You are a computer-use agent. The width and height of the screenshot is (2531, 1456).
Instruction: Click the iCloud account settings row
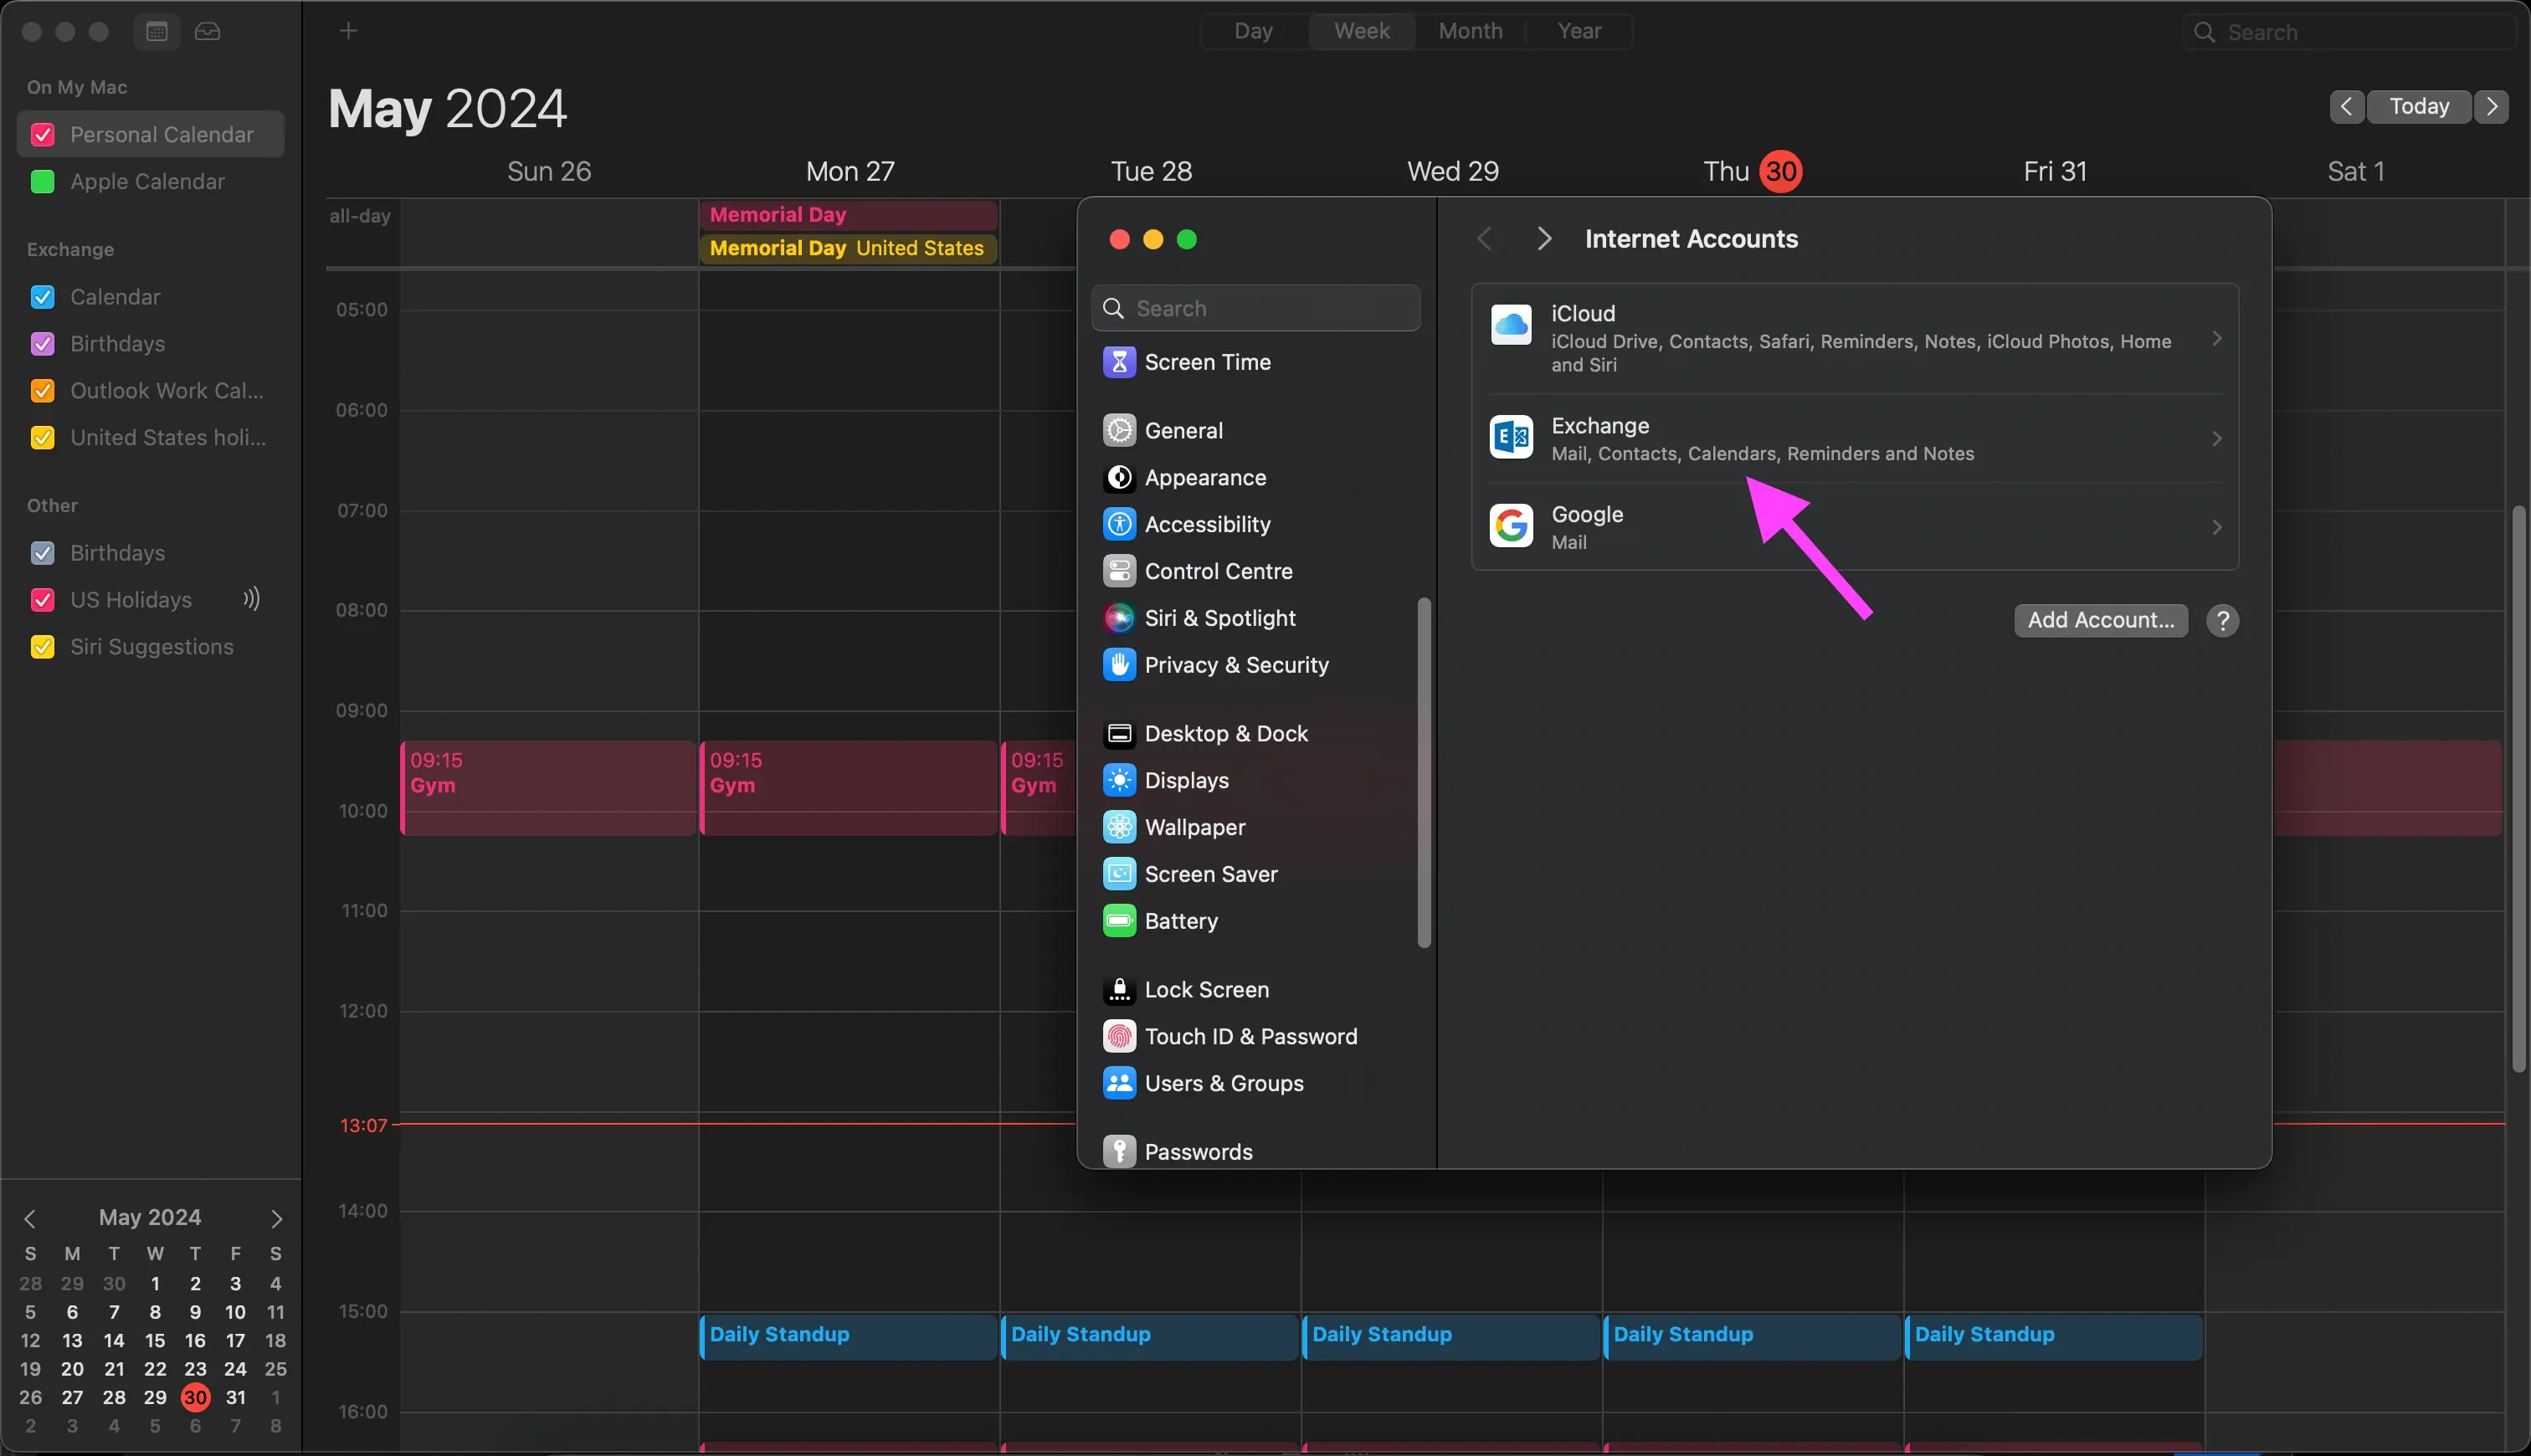point(1851,339)
